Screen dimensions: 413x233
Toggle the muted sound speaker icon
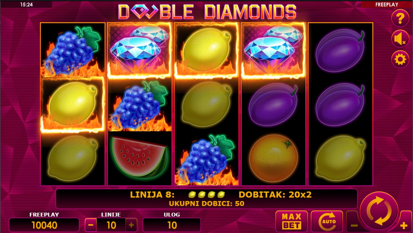[x=400, y=39]
